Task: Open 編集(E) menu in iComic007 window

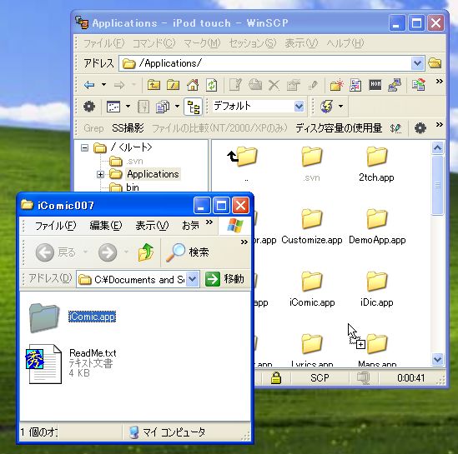Action: click(x=105, y=226)
